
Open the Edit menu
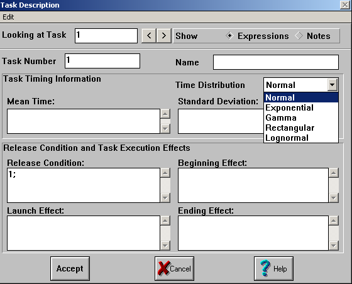(x=8, y=17)
